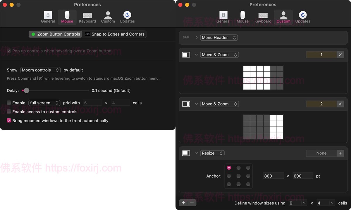Viewport: 351px width, 210px height.
Task: Open General preferences in left window
Action: (x=48, y=17)
